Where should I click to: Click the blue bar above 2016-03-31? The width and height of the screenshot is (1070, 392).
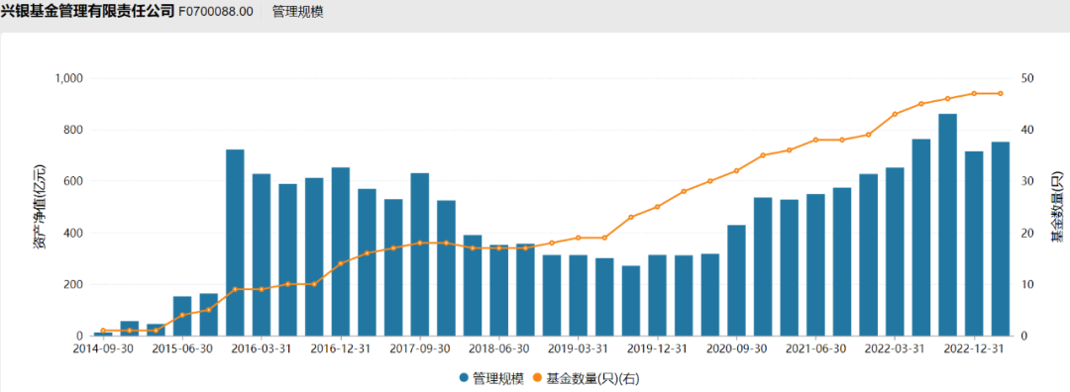tap(262, 255)
